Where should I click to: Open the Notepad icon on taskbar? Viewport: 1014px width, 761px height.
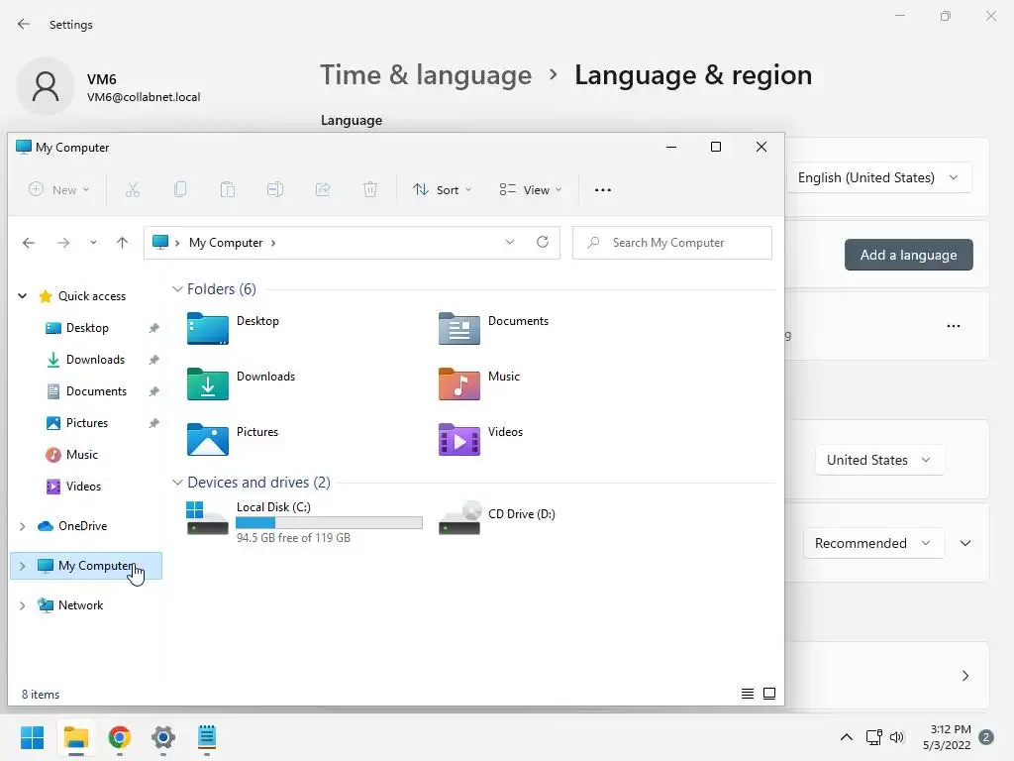(x=206, y=737)
